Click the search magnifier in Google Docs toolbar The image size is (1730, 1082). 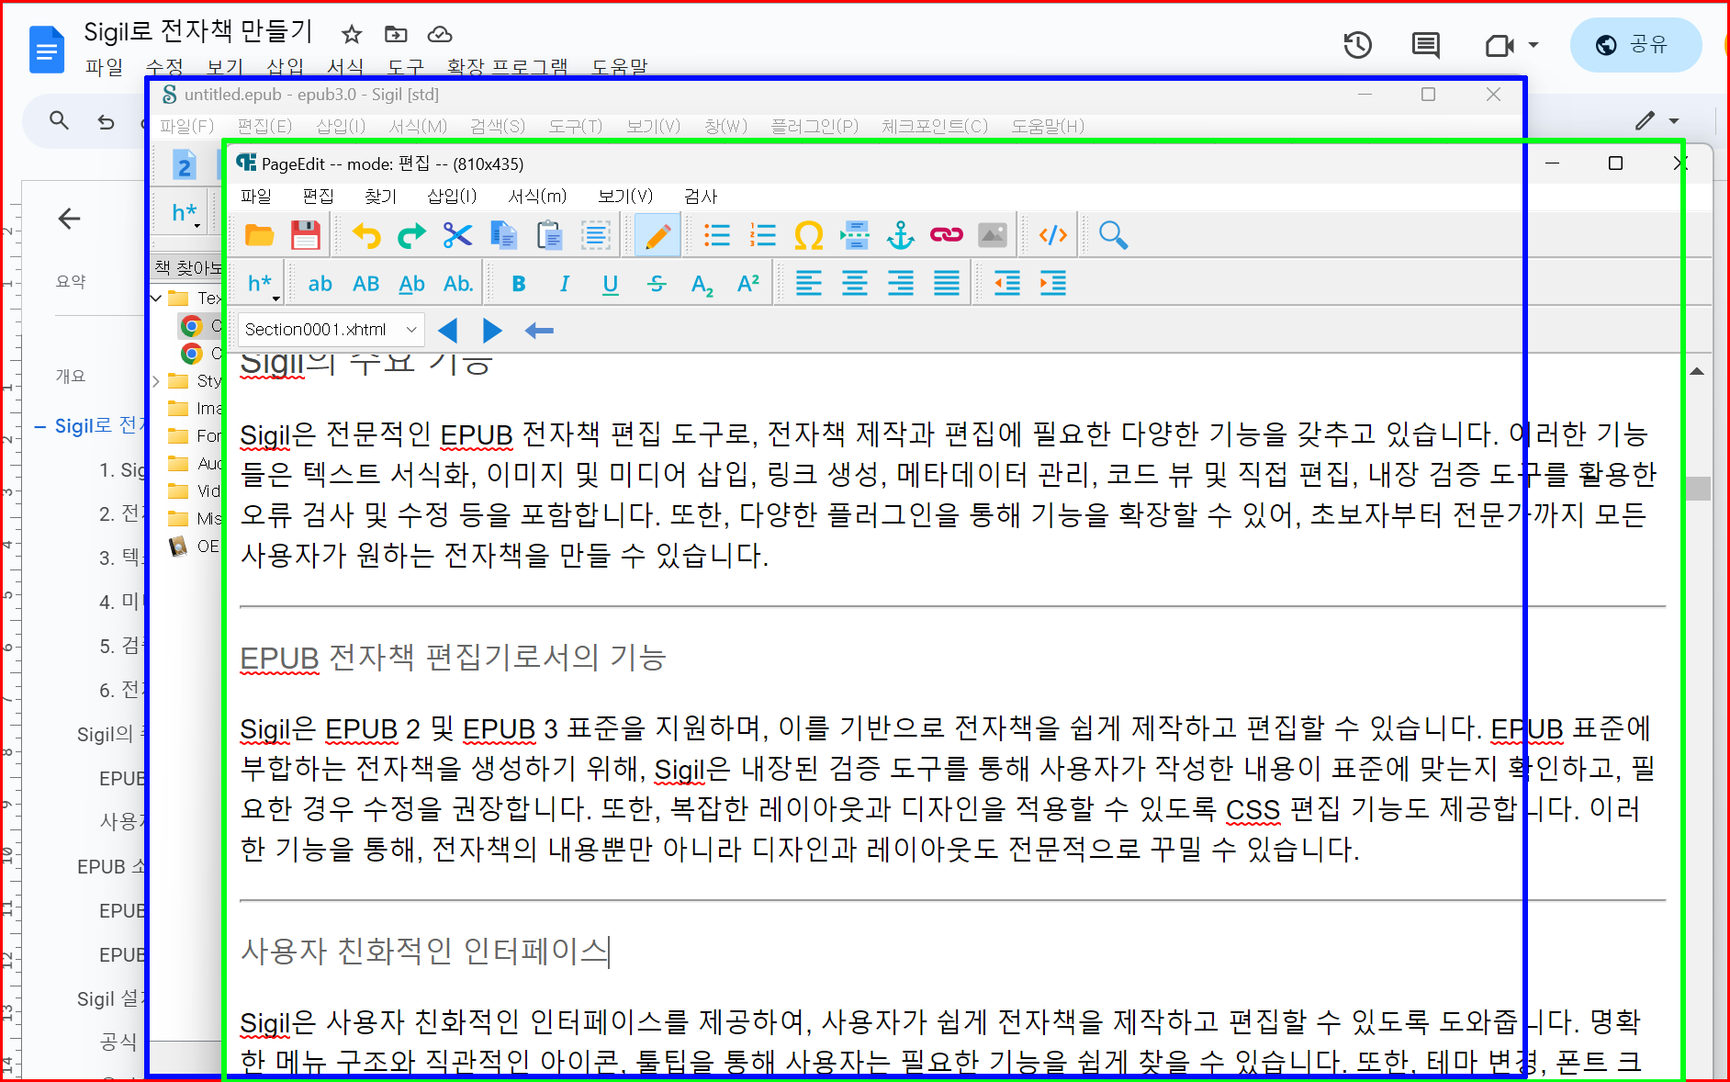(59, 120)
